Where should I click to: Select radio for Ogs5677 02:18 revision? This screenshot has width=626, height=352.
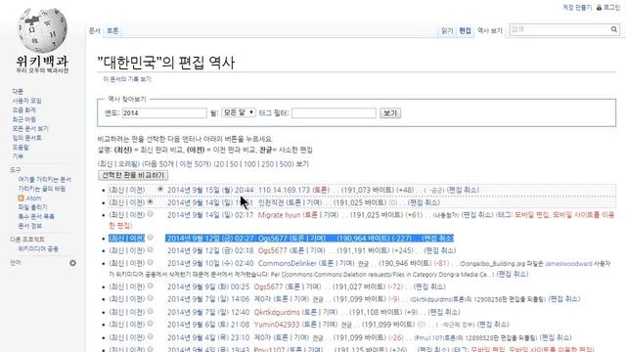pyautogui.click(x=150, y=250)
